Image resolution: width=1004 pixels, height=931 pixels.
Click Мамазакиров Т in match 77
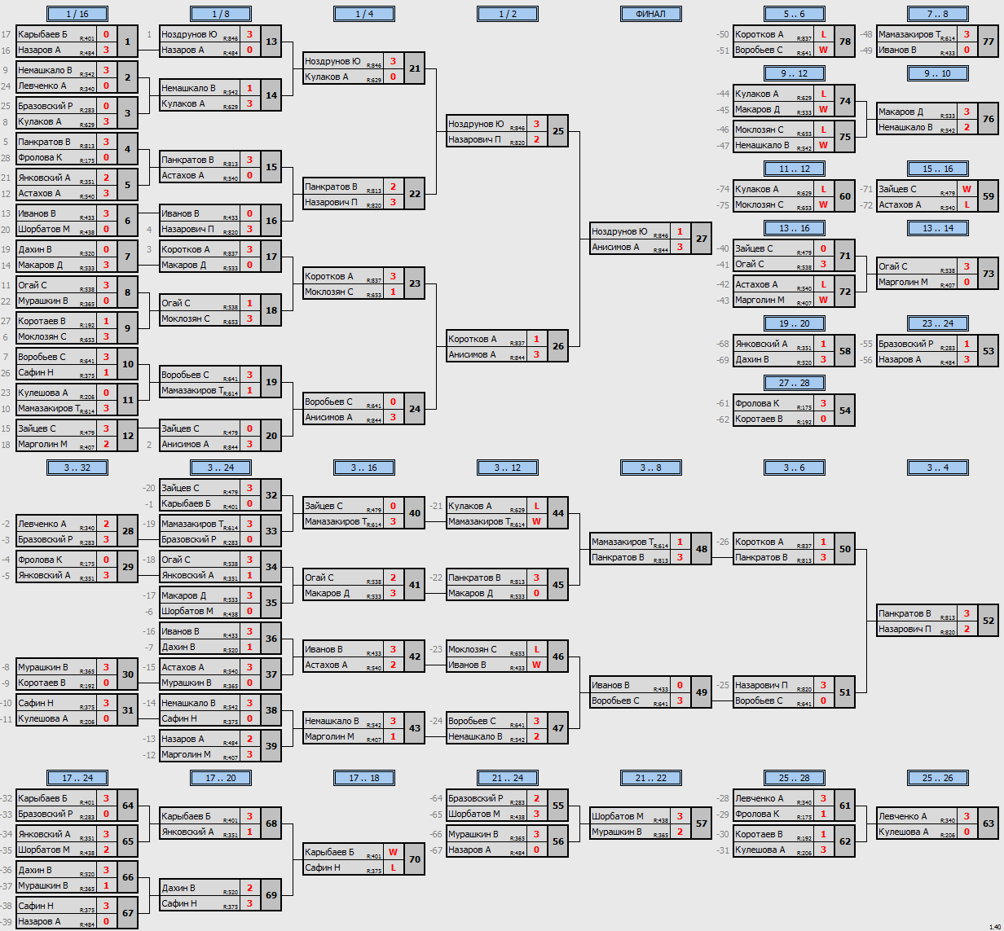coord(909,34)
